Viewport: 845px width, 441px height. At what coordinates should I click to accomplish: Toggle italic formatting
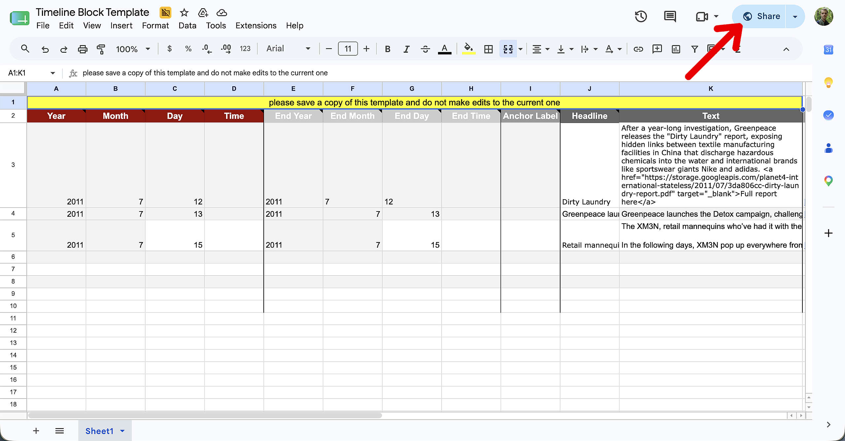(x=406, y=49)
